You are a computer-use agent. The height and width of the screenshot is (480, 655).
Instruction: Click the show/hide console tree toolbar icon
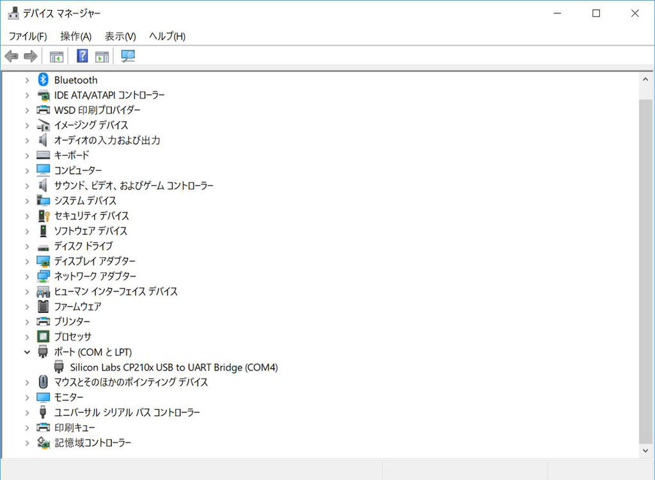coord(56,56)
